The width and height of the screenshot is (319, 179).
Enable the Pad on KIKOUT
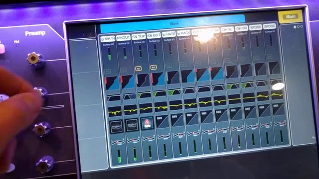pos(123,70)
